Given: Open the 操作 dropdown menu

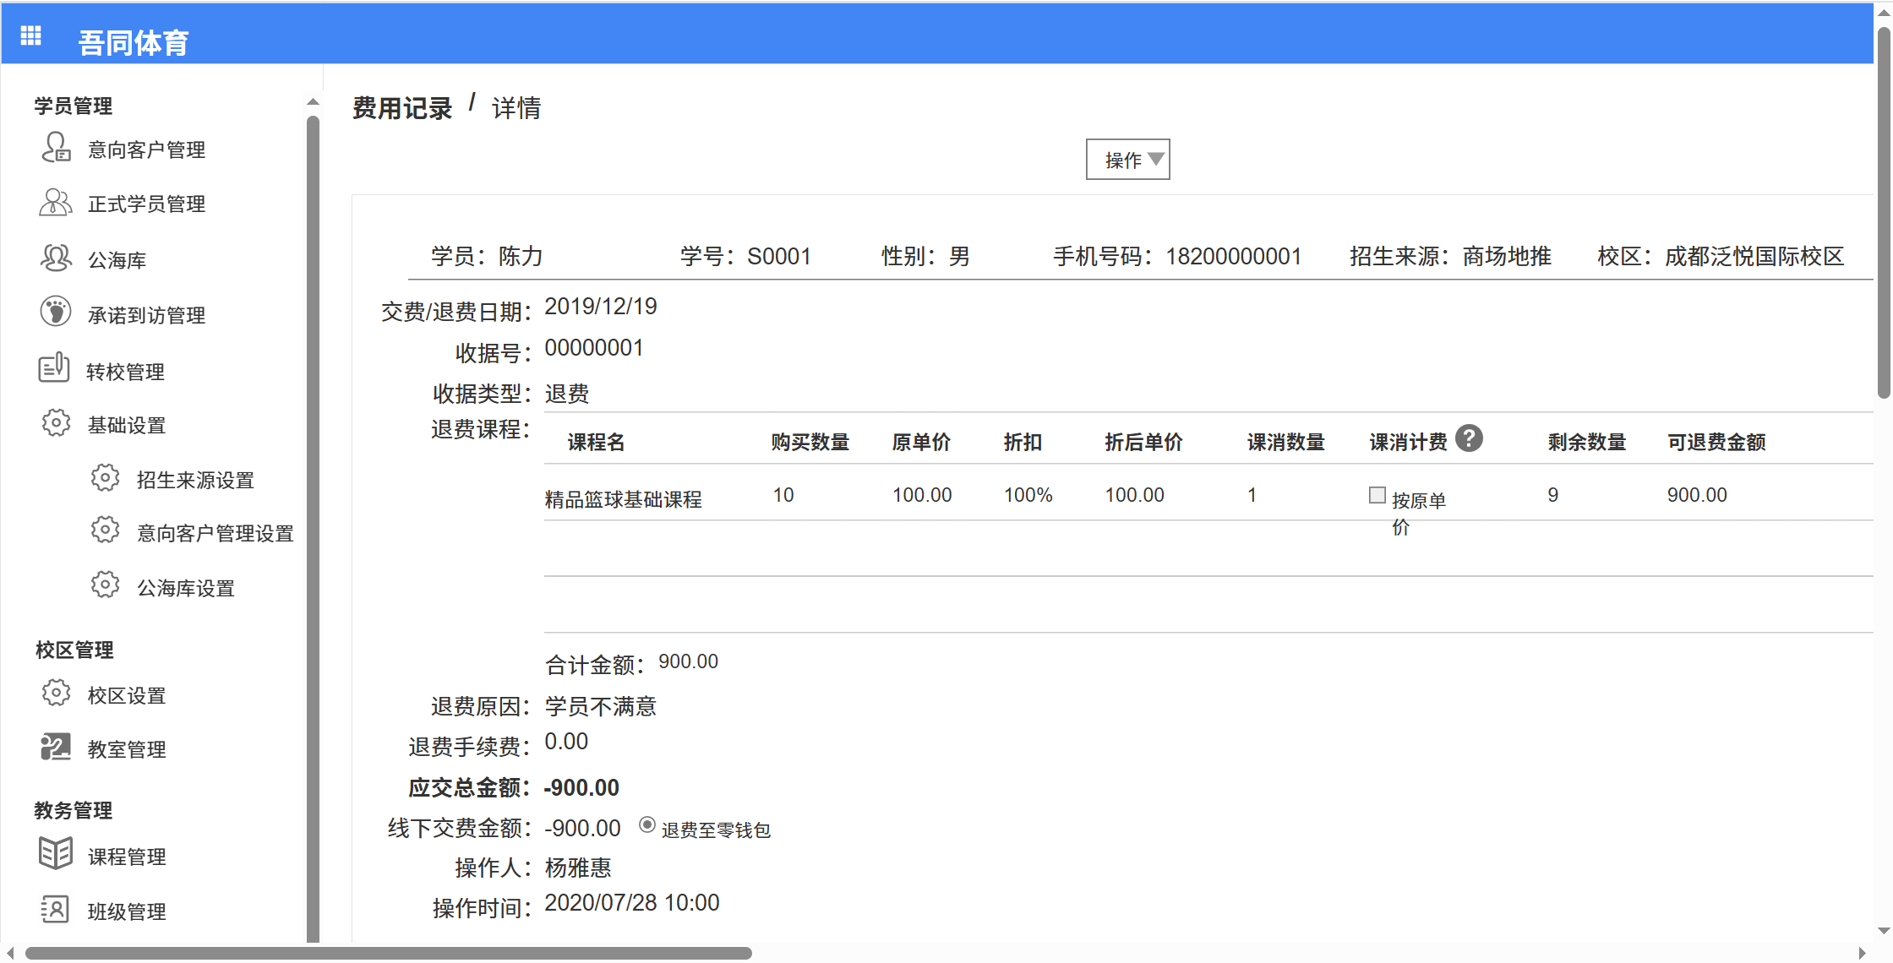Looking at the screenshot, I should coord(1127,159).
